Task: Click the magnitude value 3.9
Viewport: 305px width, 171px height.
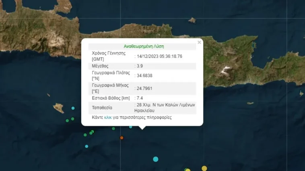Action: pyautogui.click(x=140, y=66)
